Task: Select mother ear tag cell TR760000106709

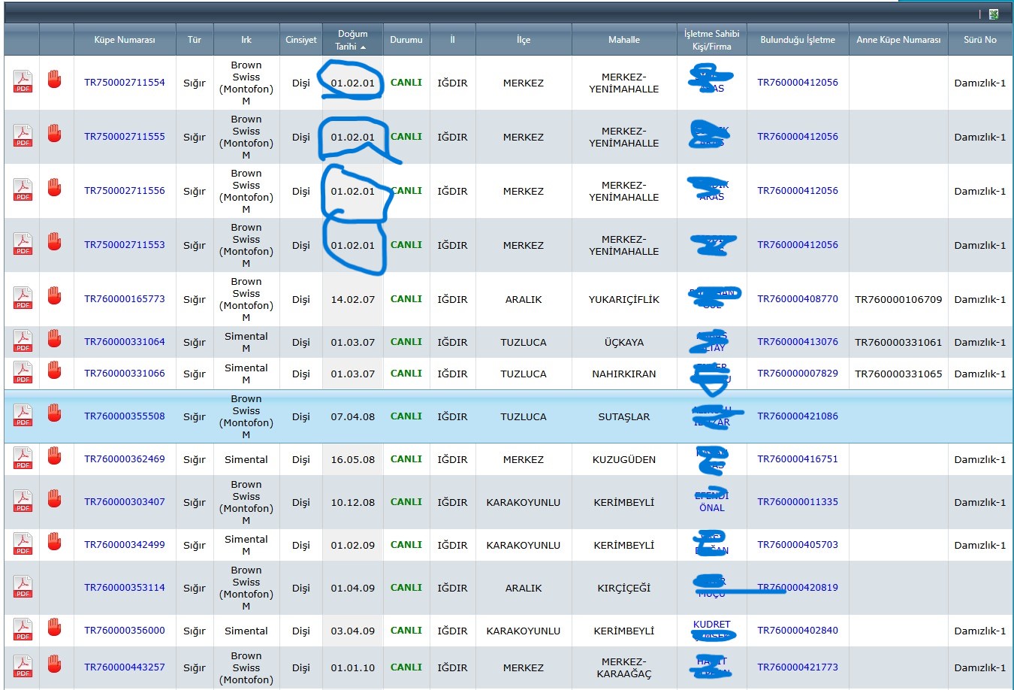Action: pyautogui.click(x=898, y=299)
